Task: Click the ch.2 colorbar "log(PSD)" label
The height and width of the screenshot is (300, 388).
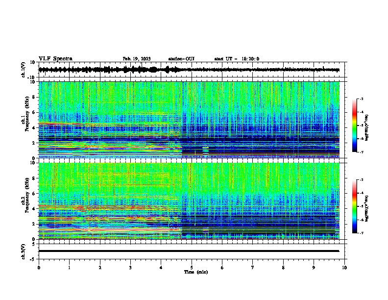Action: pos(367,208)
